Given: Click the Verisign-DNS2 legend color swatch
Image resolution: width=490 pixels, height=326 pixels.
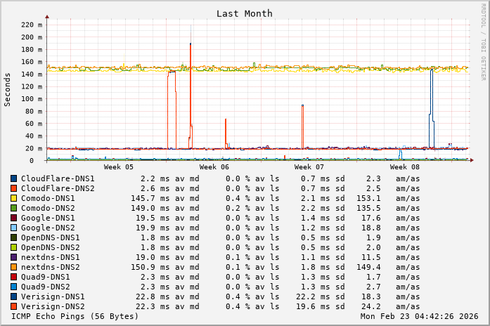Looking at the screenshot, I should click(13, 307).
